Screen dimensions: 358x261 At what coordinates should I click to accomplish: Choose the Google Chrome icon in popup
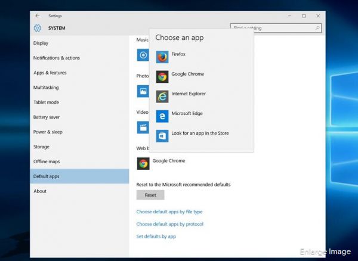pyautogui.click(x=162, y=77)
